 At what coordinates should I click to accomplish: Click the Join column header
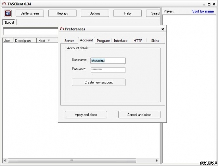[8, 41]
